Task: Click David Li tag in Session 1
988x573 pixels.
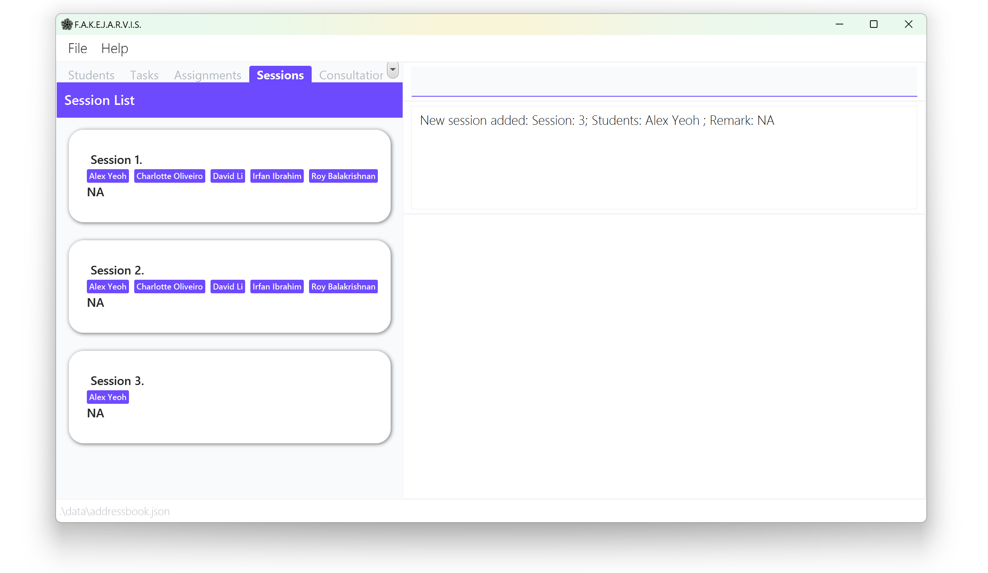Action: click(x=228, y=176)
